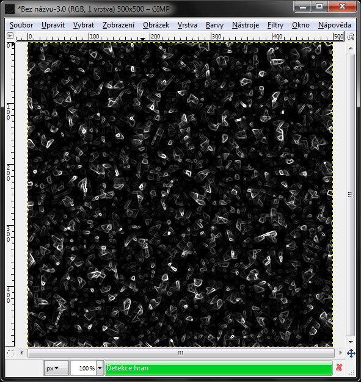361x382 pixels.
Task: Click the vertical scrollbar up arrow
Action: point(351,48)
